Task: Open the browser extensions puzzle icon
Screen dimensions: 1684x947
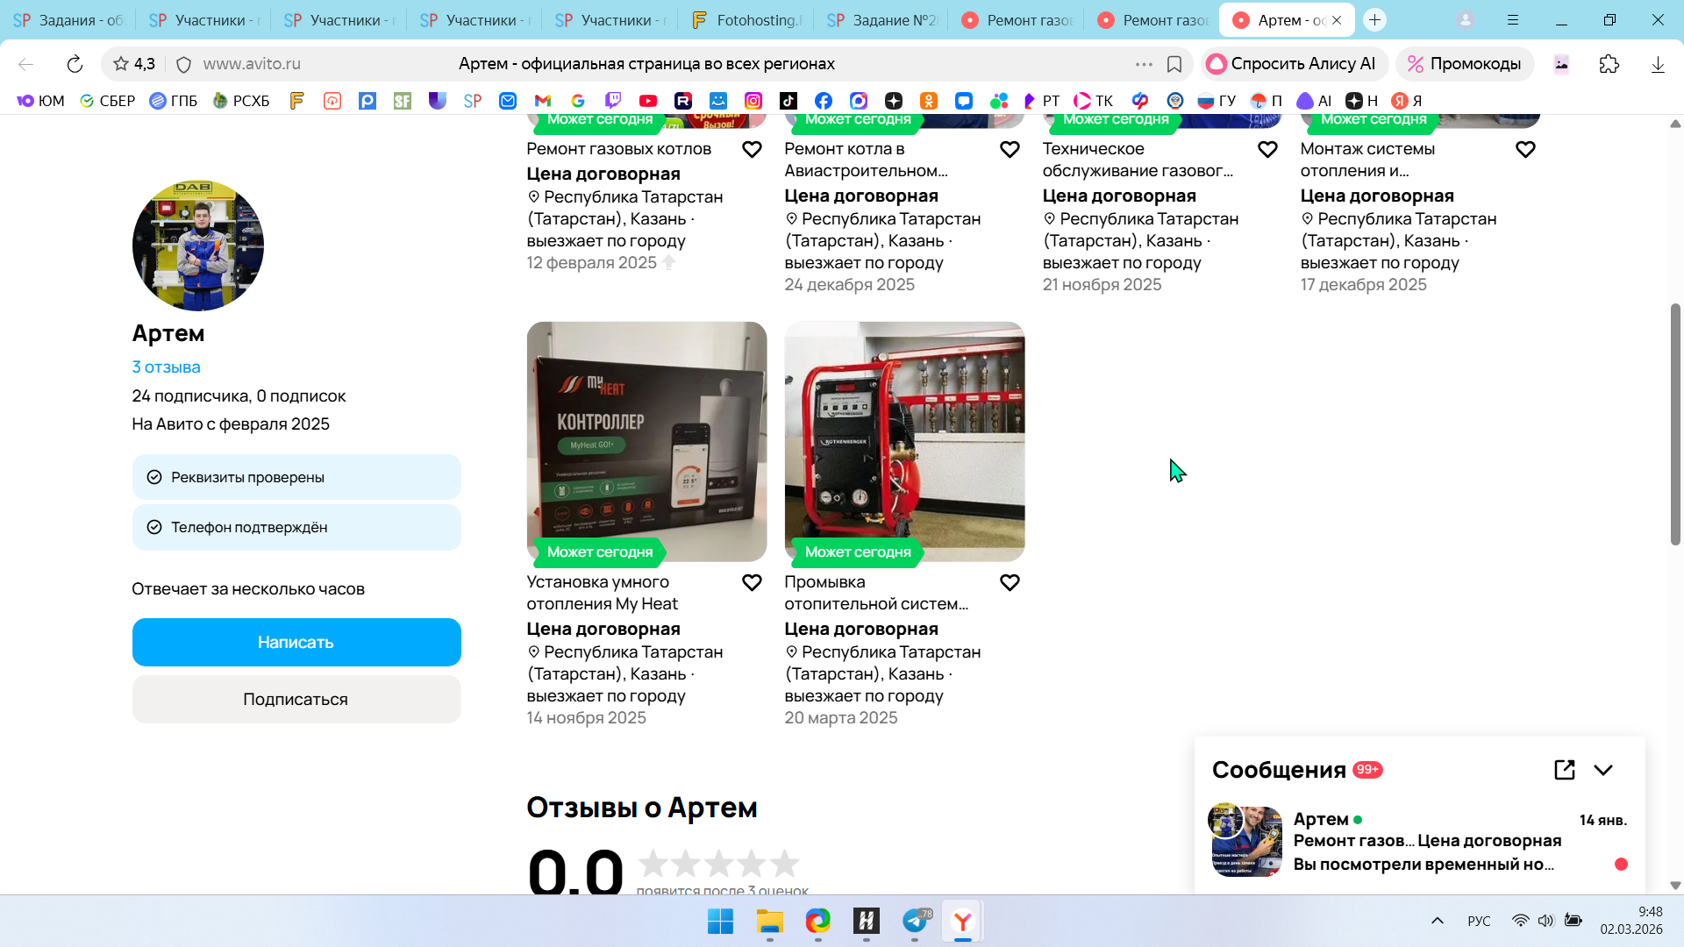Action: [x=1609, y=64]
